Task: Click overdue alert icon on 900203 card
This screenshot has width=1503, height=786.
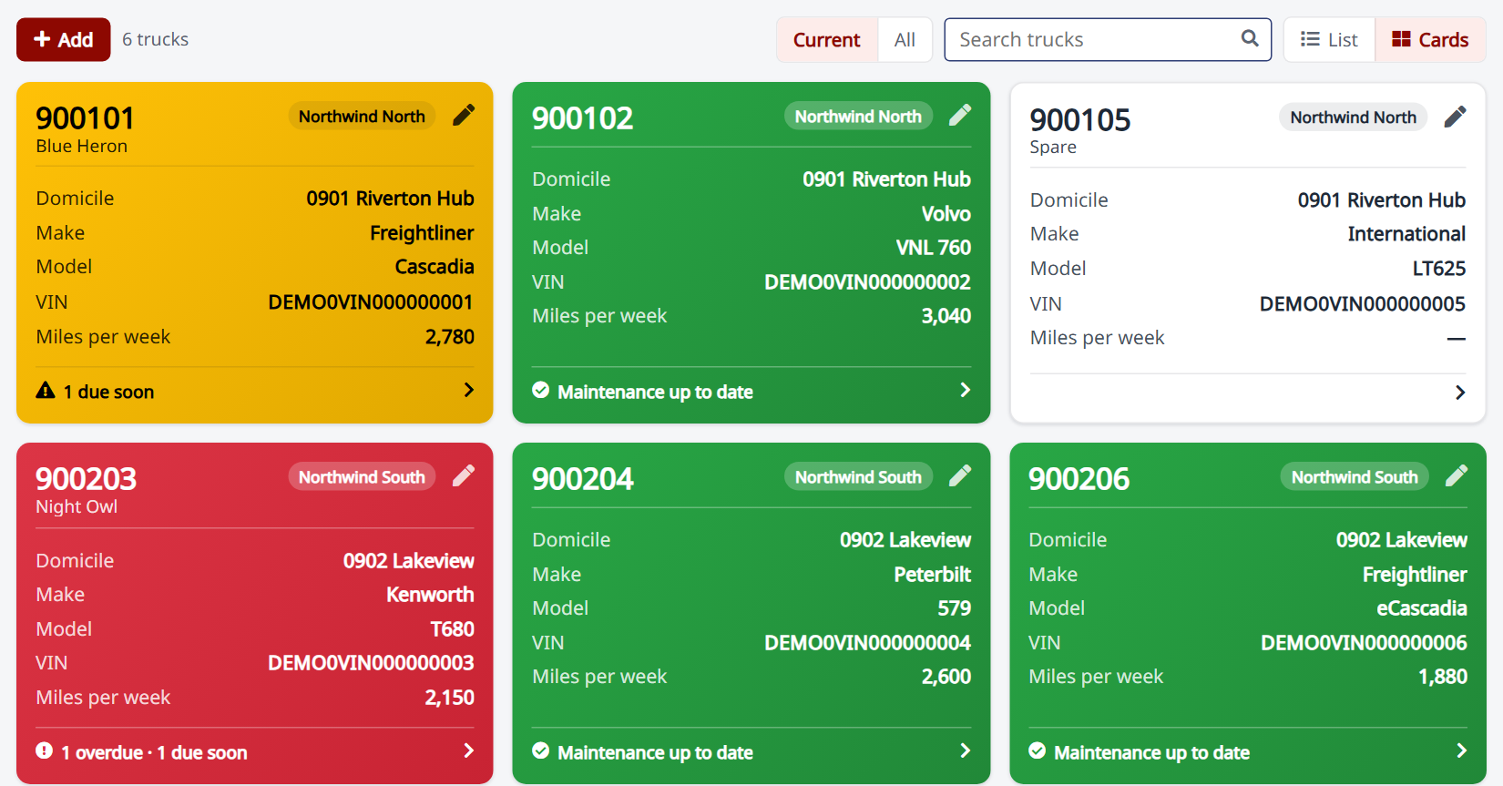Action: click(x=44, y=751)
